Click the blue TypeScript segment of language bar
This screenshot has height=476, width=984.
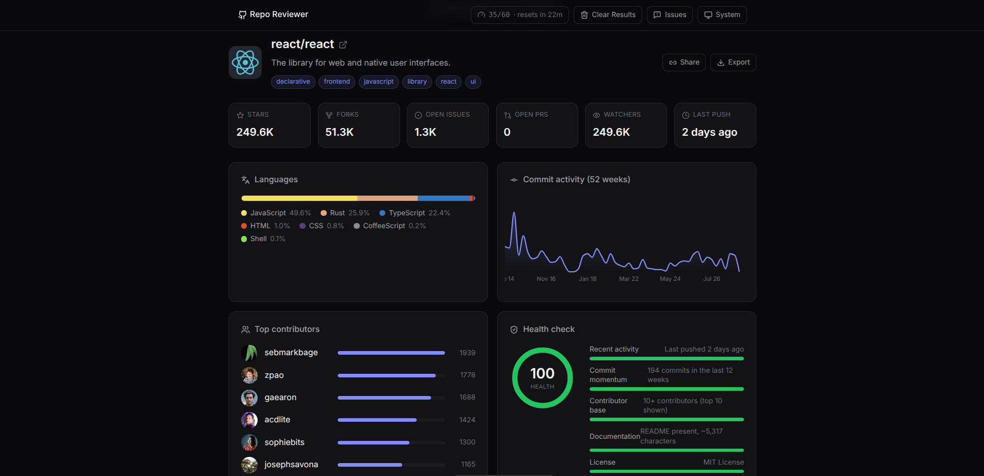click(x=443, y=198)
